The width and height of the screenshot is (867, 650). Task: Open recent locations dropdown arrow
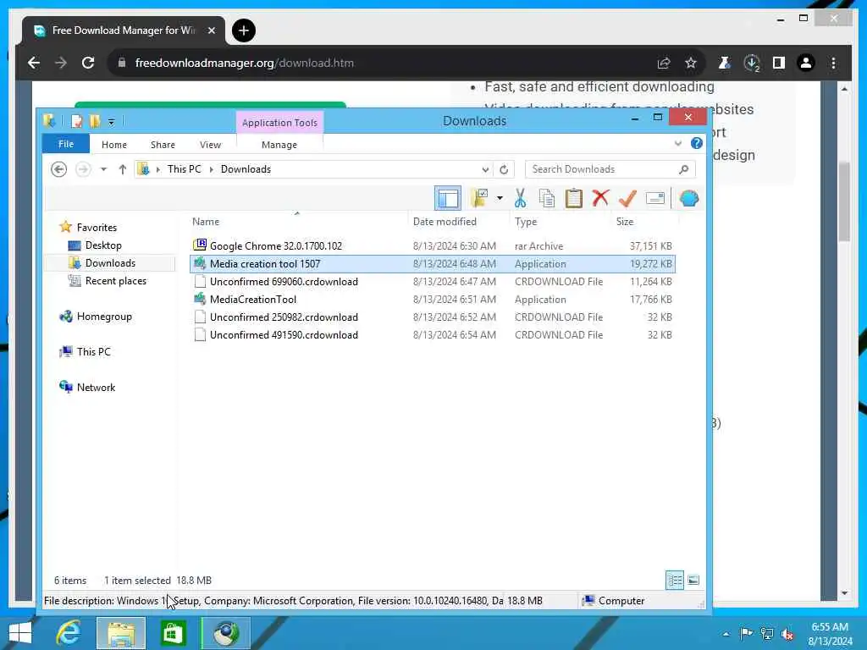click(103, 169)
